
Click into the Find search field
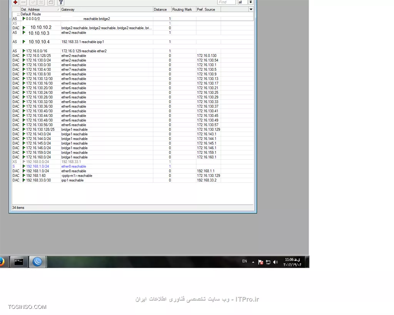(226, 2)
